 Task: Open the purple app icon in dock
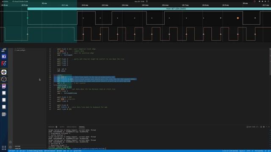[x=4, y=86]
